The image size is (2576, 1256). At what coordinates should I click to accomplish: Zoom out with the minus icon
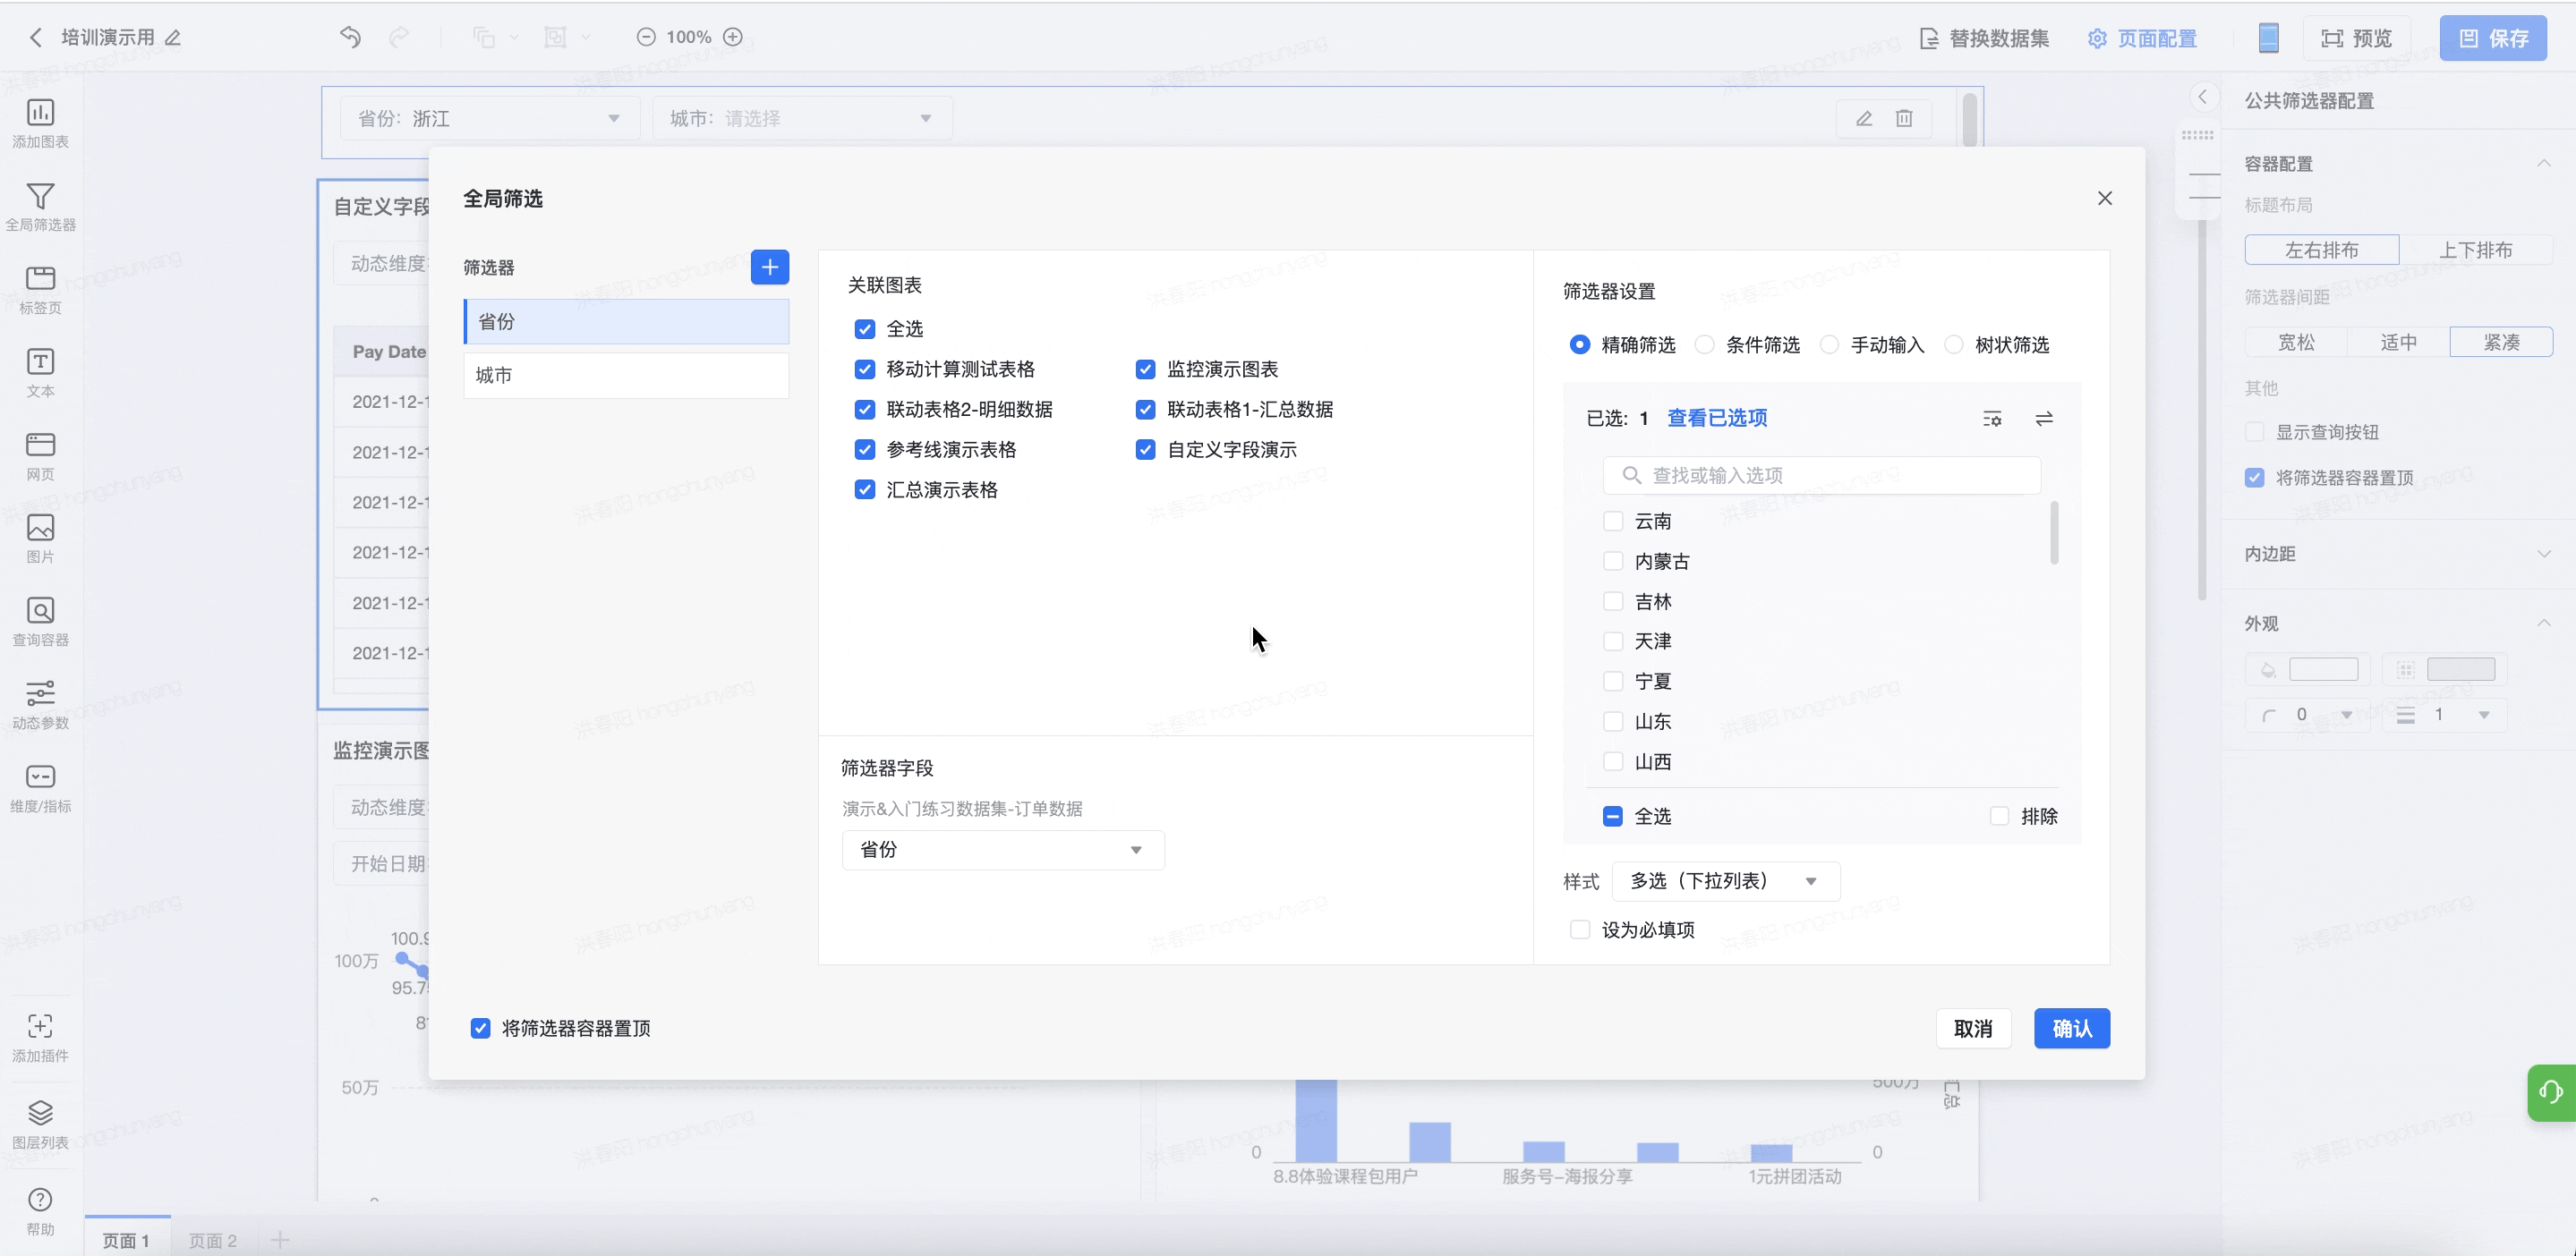pos(646,37)
